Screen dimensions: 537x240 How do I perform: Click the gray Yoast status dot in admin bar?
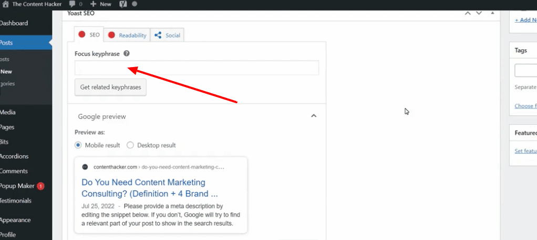coord(135,4)
